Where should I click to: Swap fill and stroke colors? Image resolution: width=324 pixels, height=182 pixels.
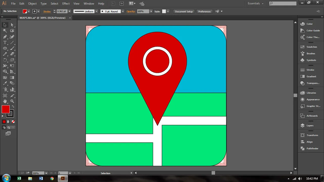click(13, 106)
